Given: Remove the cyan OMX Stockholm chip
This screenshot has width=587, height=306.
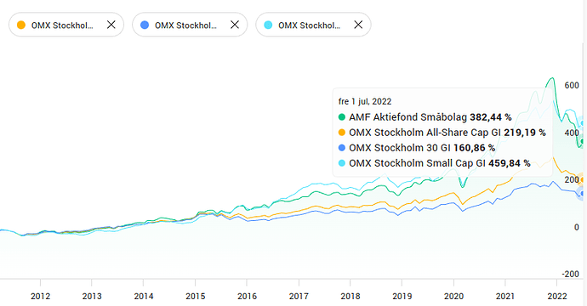Looking at the screenshot, I should click(358, 25).
